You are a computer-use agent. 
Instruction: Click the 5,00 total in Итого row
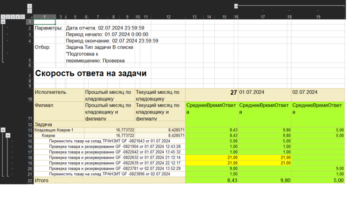(x=318, y=180)
